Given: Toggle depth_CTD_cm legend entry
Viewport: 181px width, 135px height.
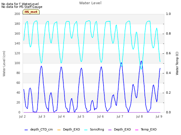Looking at the screenshot, I should [x=39, y=129].
